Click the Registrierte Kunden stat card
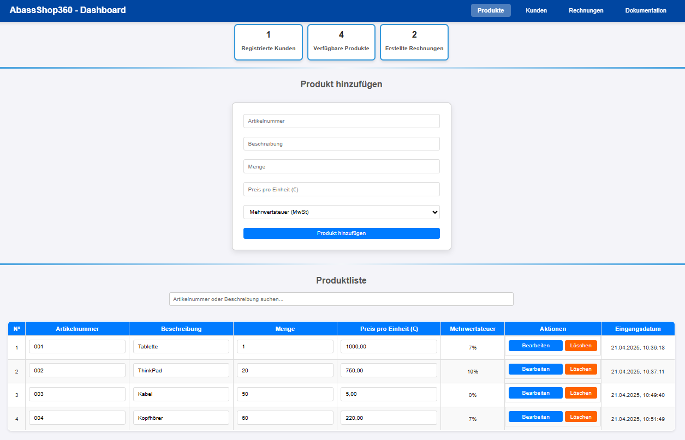 (x=268, y=42)
